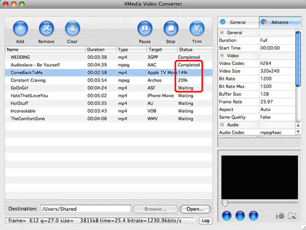
Task: Sort by the Status column header
Action: point(195,50)
